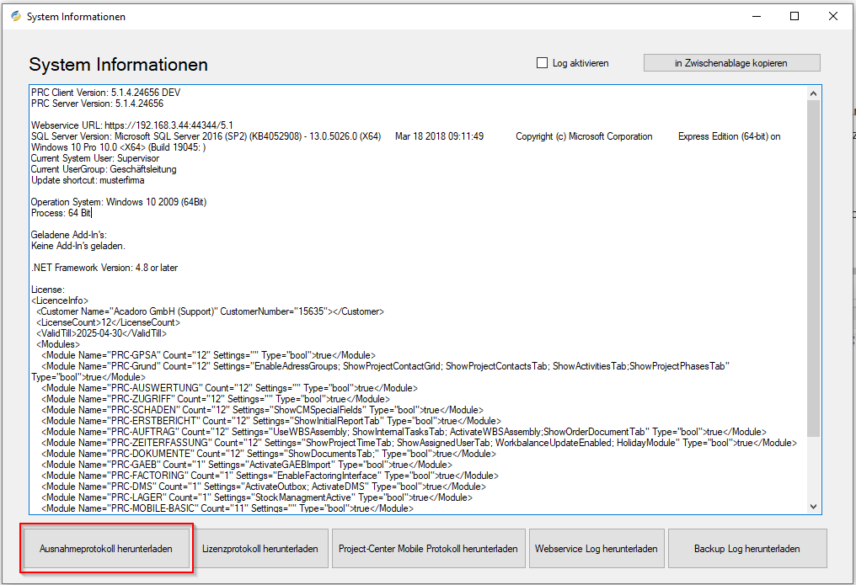
Task: Download the Lizenzprotokoll
Action: pyautogui.click(x=260, y=548)
